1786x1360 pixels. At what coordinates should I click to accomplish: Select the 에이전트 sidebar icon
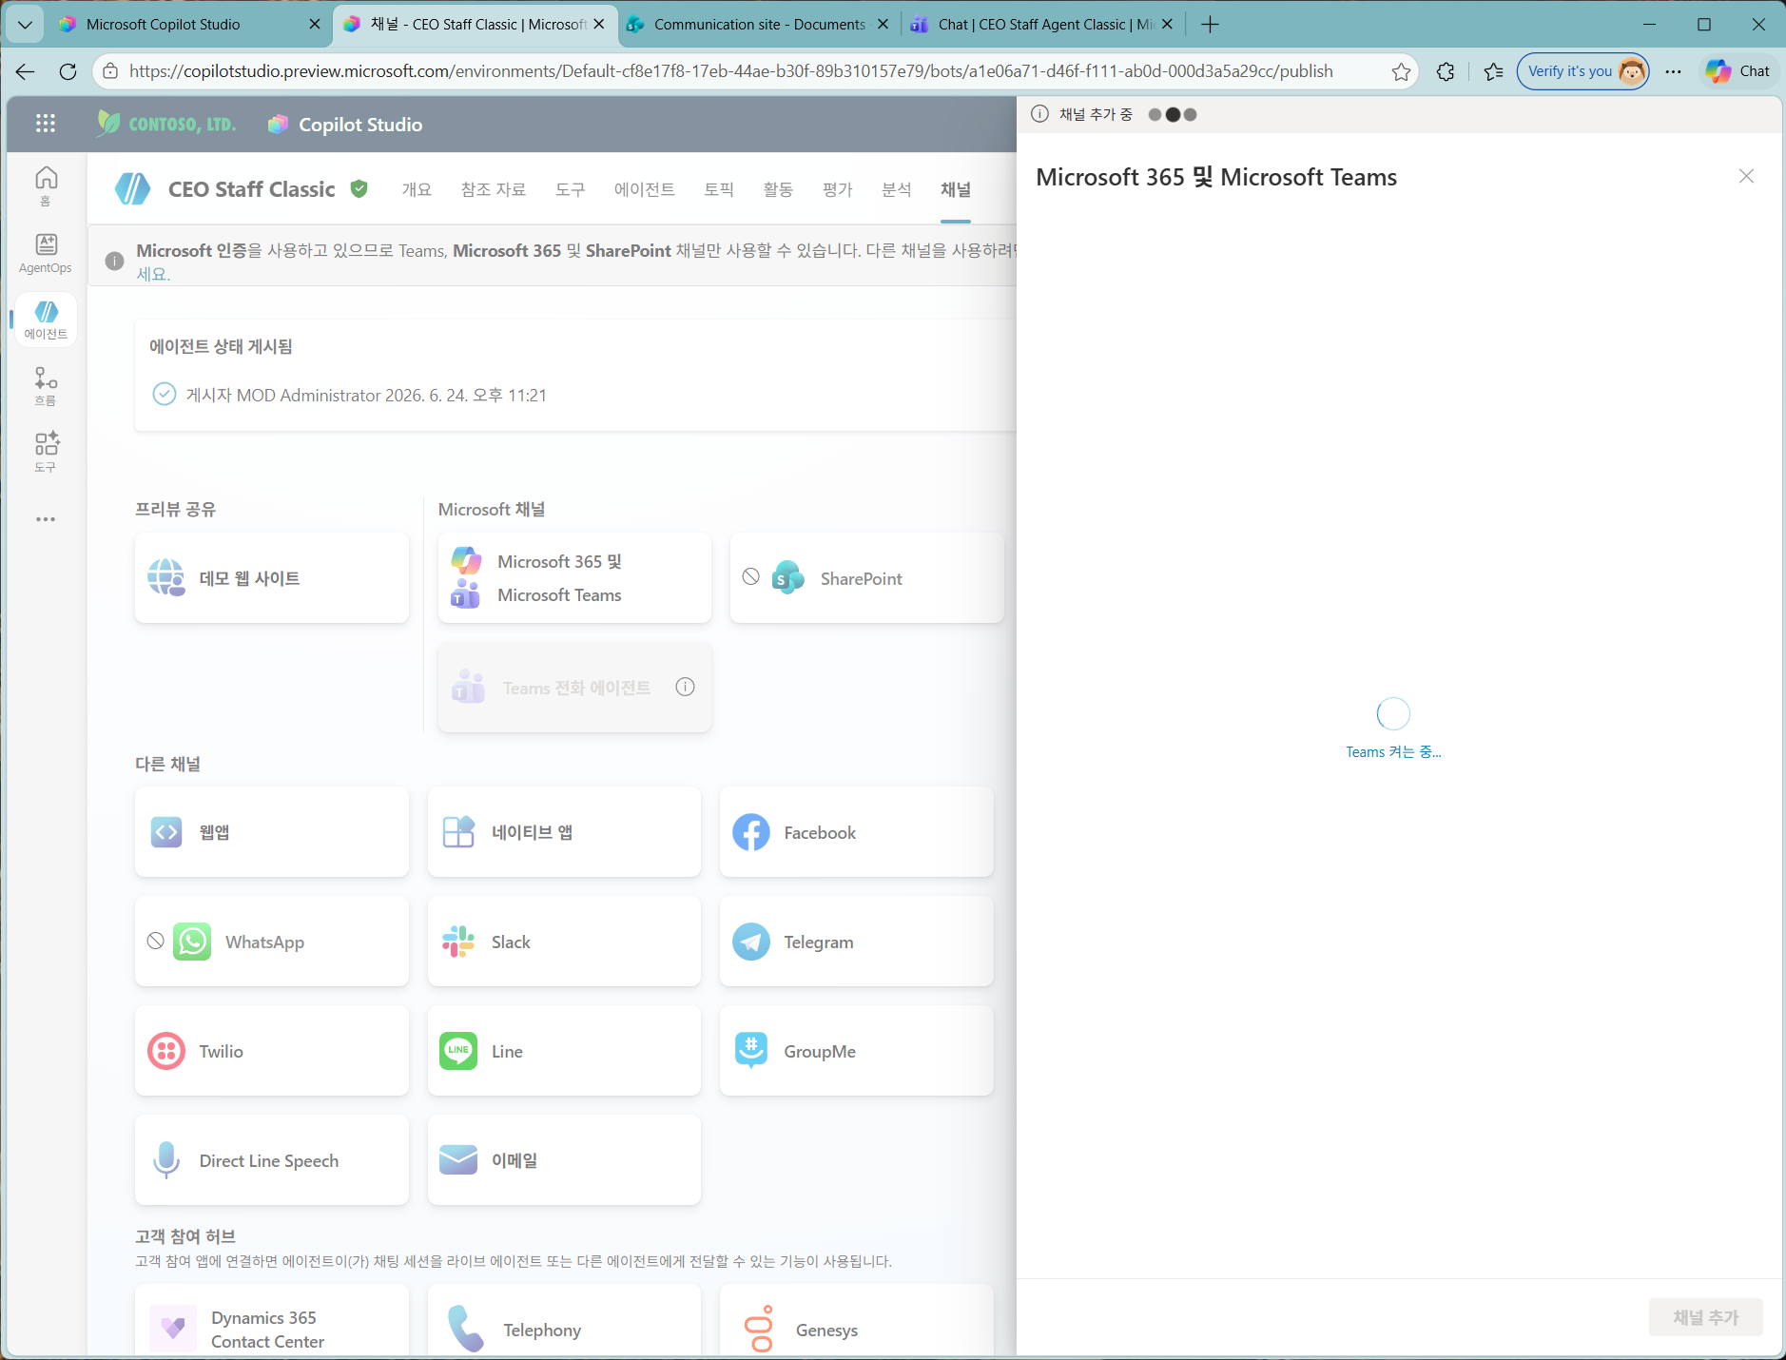[x=46, y=320]
